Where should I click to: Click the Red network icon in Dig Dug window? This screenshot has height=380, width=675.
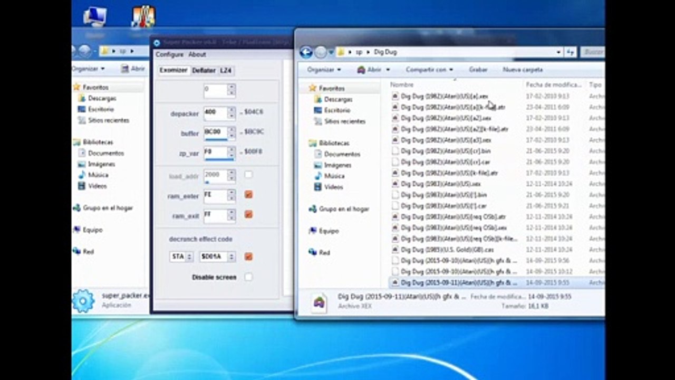point(312,252)
